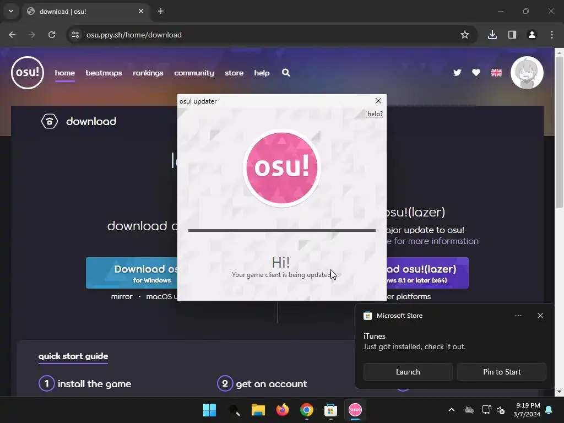
Task: Click the muted volume tray icon
Action: click(x=501, y=410)
